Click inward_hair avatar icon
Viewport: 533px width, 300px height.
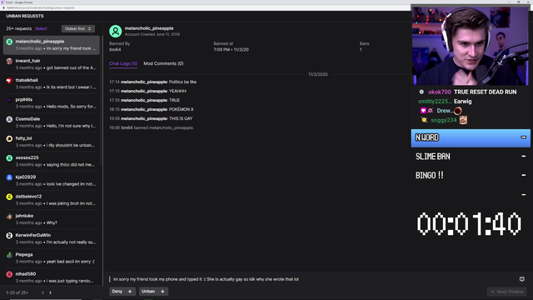pos(9,61)
